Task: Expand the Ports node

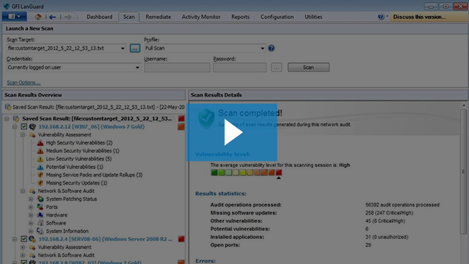Action: click(31, 207)
